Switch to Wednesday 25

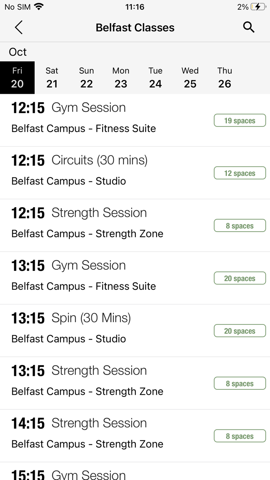click(x=190, y=78)
